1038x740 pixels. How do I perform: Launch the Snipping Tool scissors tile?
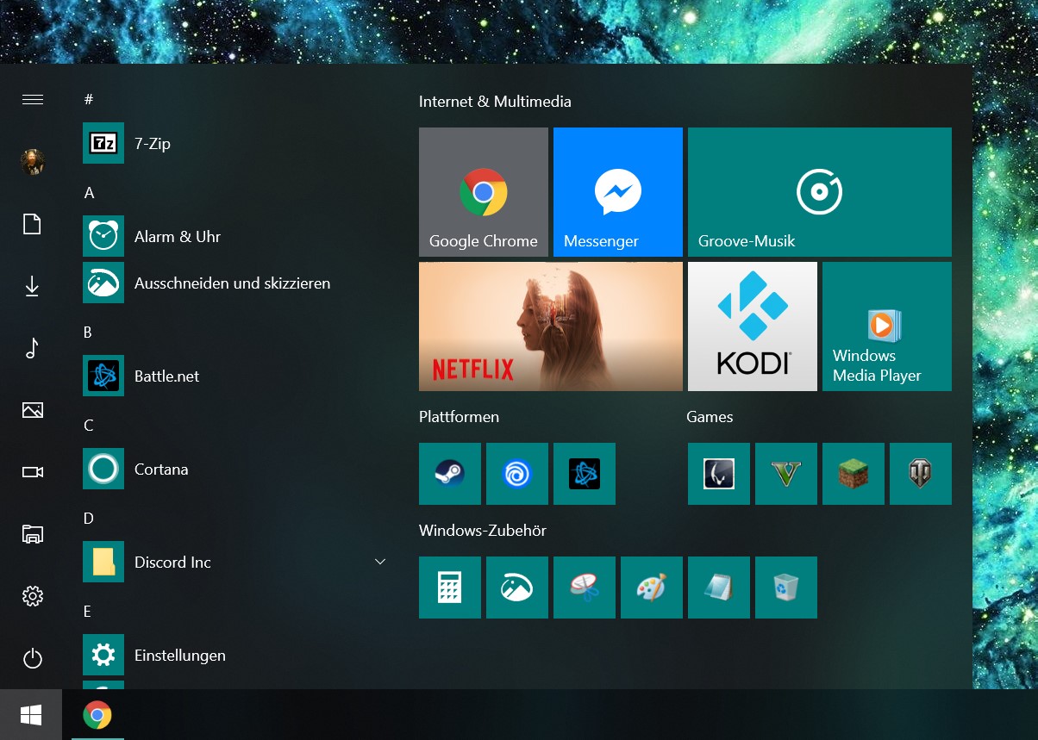coord(585,588)
